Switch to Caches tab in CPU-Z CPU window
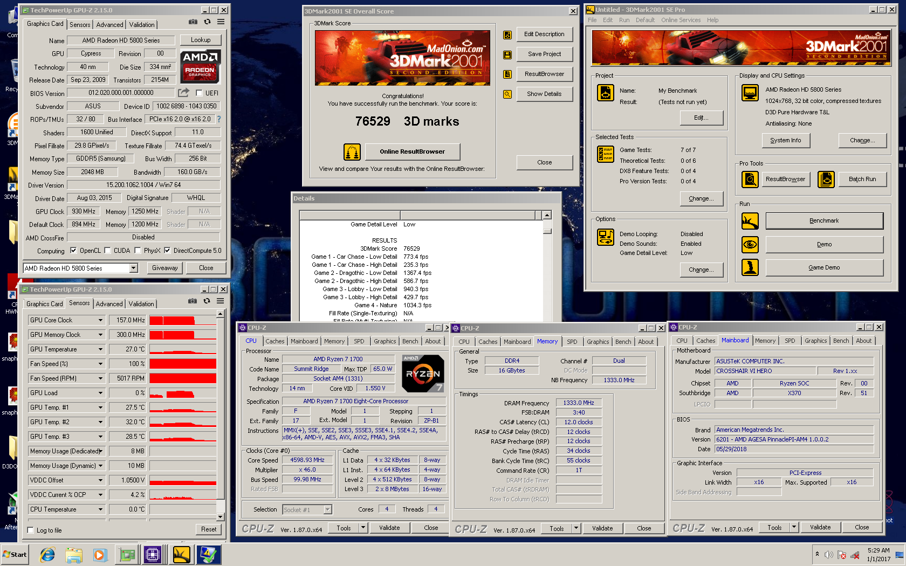 point(274,341)
